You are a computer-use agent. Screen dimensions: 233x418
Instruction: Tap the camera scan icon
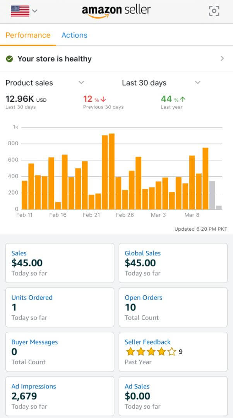coord(214,11)
